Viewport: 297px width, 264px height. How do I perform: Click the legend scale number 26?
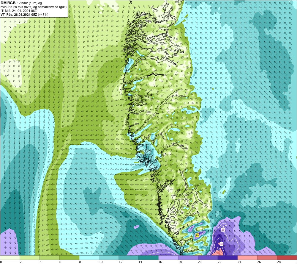(x=259, y=262)
